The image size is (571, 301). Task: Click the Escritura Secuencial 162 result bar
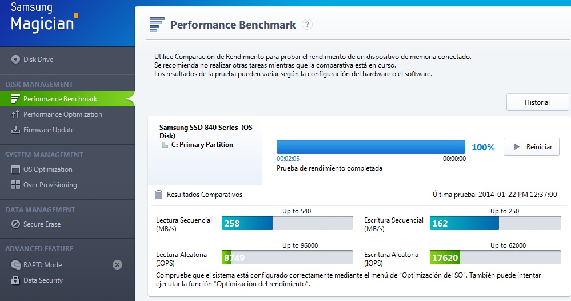pyautogui.click(x=495, y=223)
